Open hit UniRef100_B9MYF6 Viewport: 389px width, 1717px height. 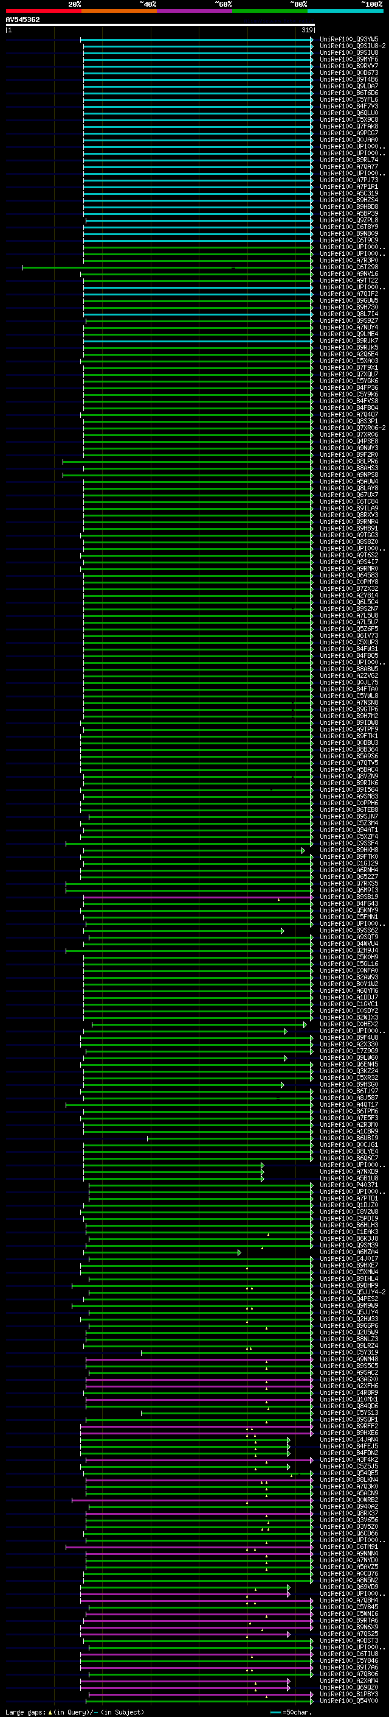(x=349, y=59)
